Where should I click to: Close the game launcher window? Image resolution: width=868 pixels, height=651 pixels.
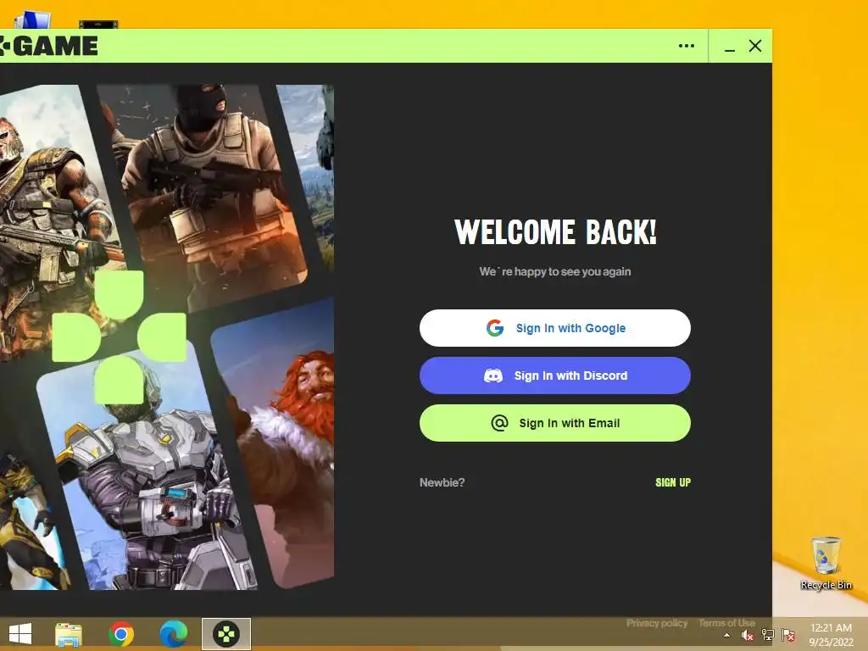(755, 46)
